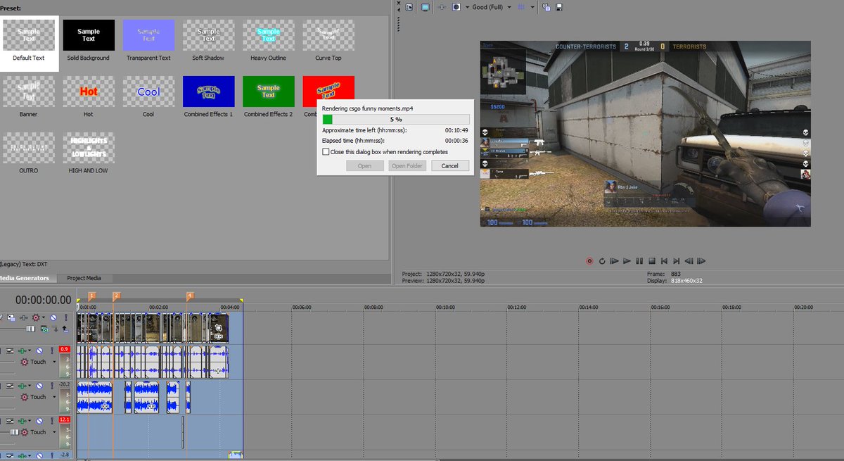Open Video Output FX icon in preview toolbar
Image resolution: width=844 pixels, height=461 pixels.
pyautogui.click(x=442, y=7)
